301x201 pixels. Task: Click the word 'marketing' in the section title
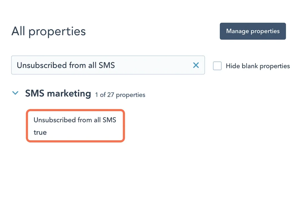69,93
